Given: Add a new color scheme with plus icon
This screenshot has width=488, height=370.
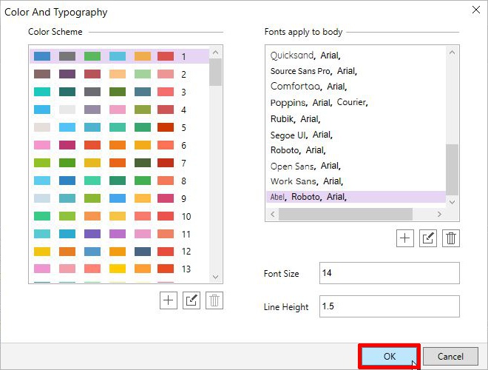Looking at the screenshot, I should pos(169,300).
